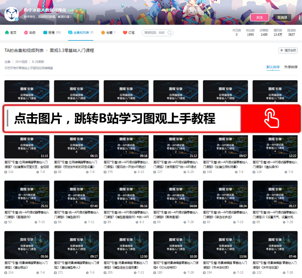Open the 场景编辑器 course 1 thumbnail 05:56

point(27,245)
